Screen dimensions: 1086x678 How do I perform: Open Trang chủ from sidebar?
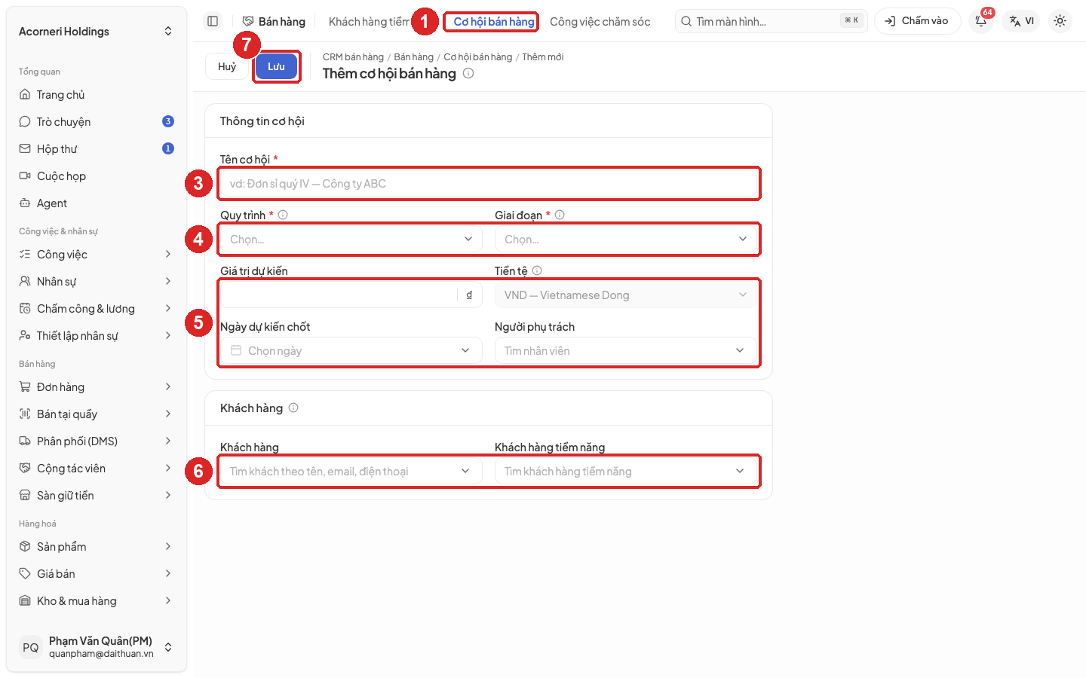coord(97,95)
